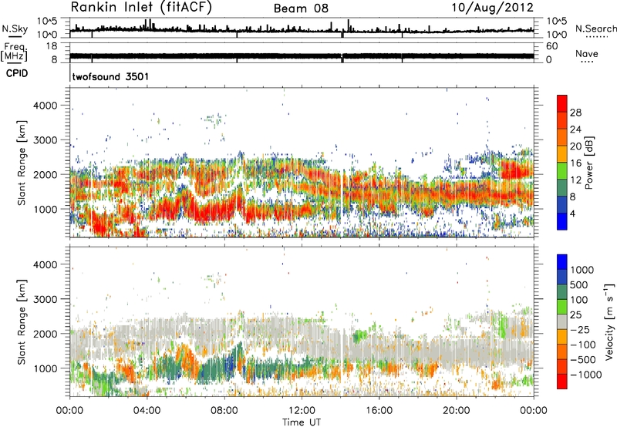Click the title 'Rankin Inlet (fitACF)'

(141, 8)
